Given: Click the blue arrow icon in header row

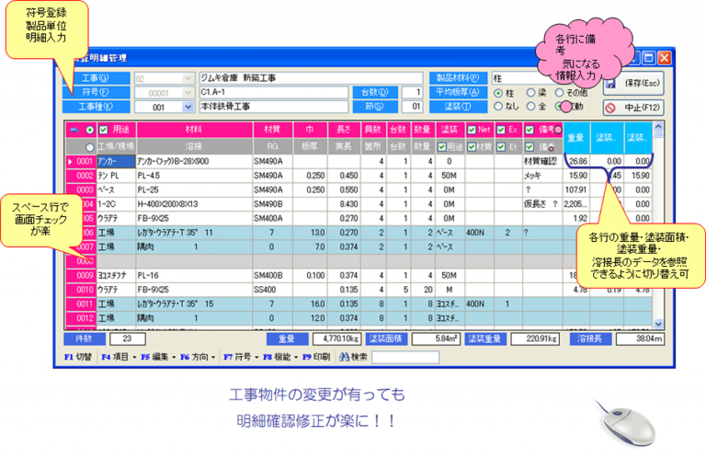Looking at the screenshot, I should (74, 130).
